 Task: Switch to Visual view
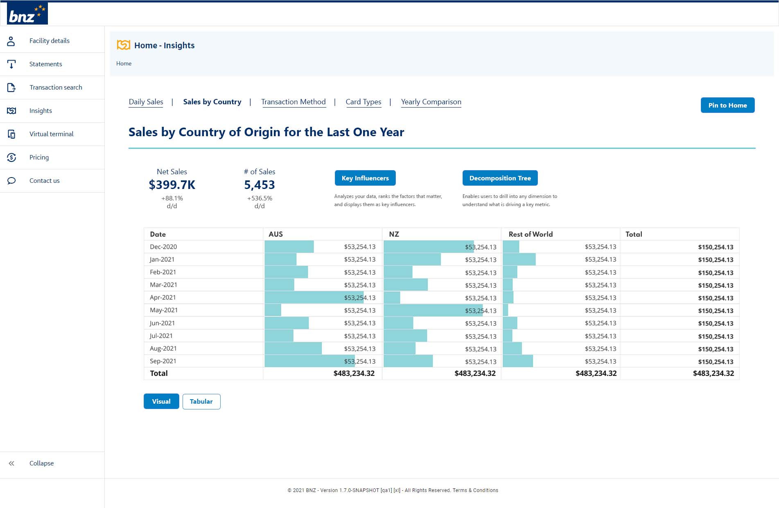click(161, 401)
